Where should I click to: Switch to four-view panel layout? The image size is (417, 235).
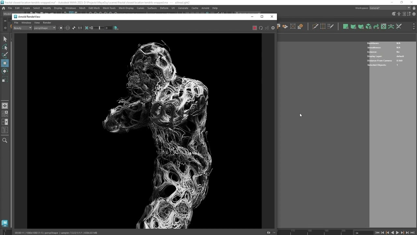coord(5,114)
